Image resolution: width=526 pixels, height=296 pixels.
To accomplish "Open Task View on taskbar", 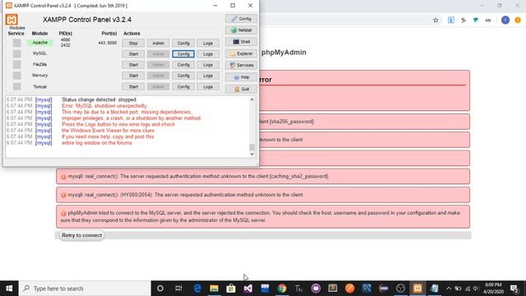I will pyautogui.click(x=178, y=289).
